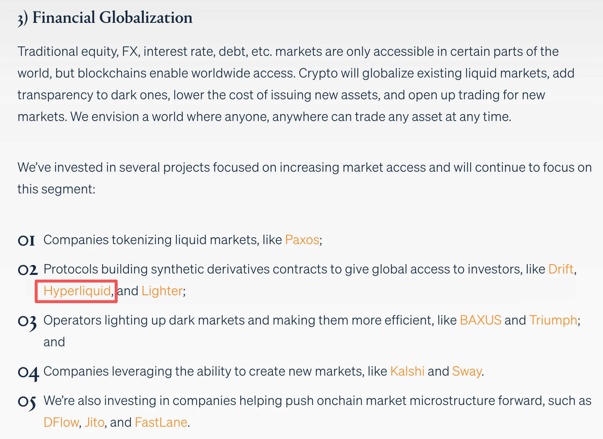
Task: Click the Drift protocol link
Action: [561, 269]
